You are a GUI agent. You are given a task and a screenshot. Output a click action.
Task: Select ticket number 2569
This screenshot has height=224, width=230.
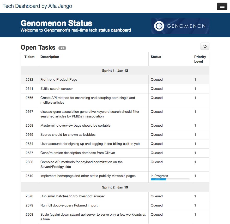(x=29, y=134)
